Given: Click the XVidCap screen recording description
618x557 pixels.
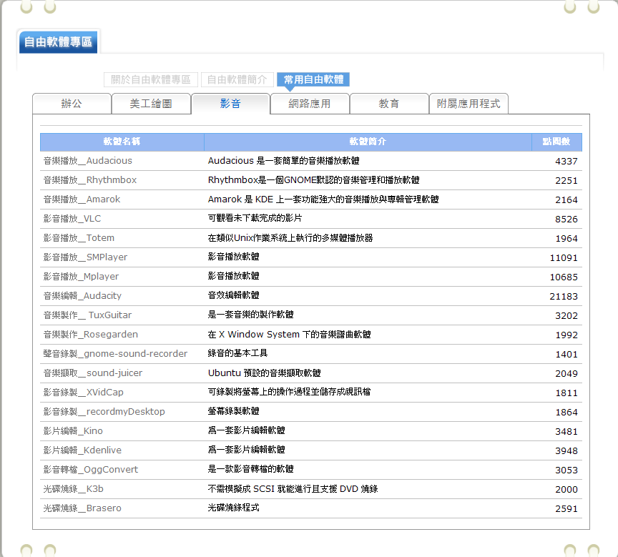Looking at the screenshot, I should coord(289,392).
